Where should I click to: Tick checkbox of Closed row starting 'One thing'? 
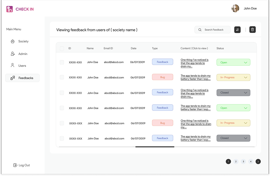[x=62, y=93]
